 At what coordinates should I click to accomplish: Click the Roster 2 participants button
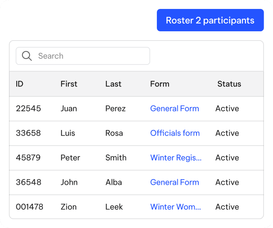210,20
